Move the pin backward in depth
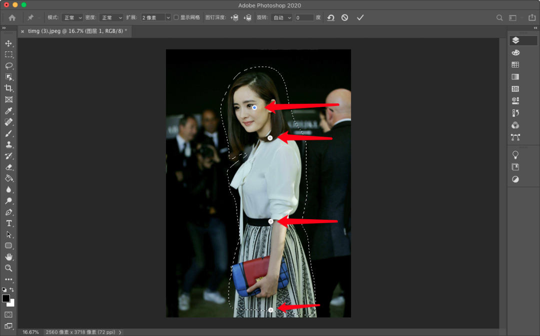The height and width of the screenshot is (336, 540). click(247, 17)
